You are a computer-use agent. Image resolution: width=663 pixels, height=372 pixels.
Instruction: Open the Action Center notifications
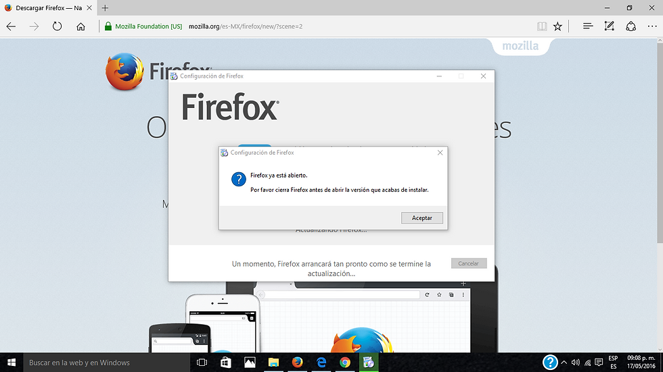click(x=599, y=363)
